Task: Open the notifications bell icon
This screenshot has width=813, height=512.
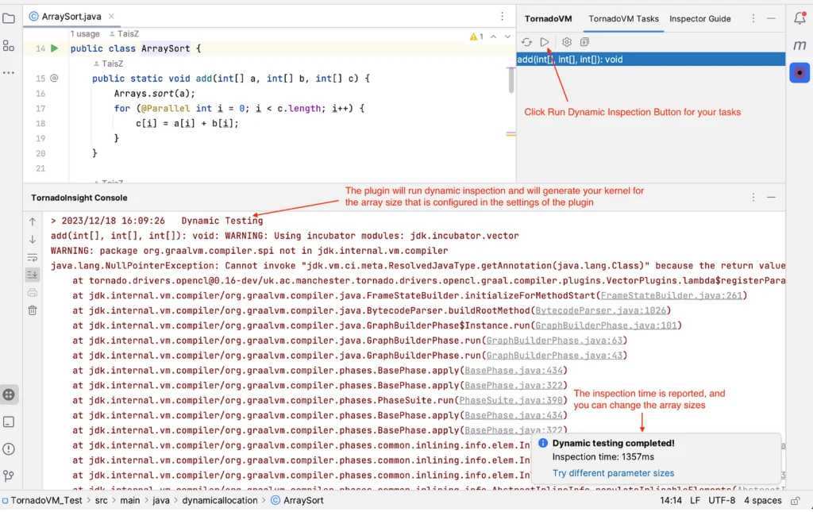Action: pos(800,18)
